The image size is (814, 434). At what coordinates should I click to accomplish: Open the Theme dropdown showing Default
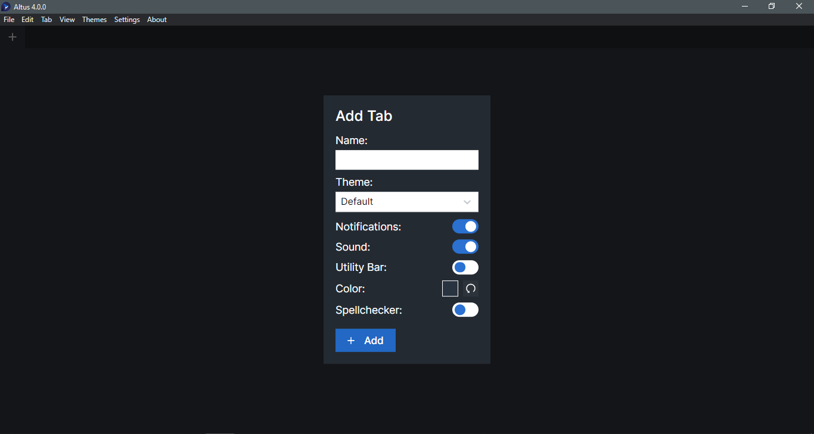399,202
